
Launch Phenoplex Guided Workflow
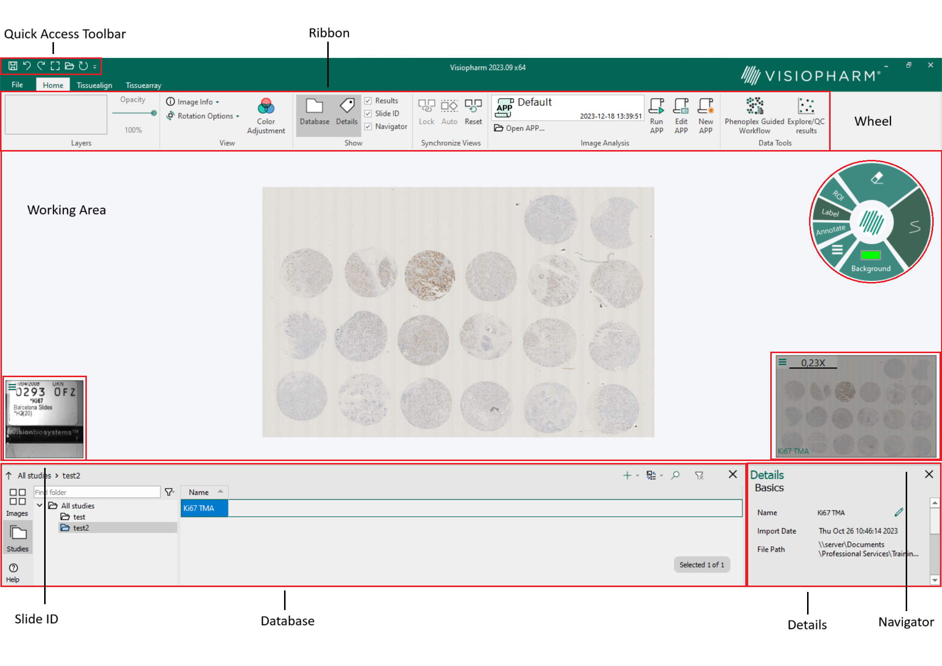pyautogui.click(x=755, y=116)
